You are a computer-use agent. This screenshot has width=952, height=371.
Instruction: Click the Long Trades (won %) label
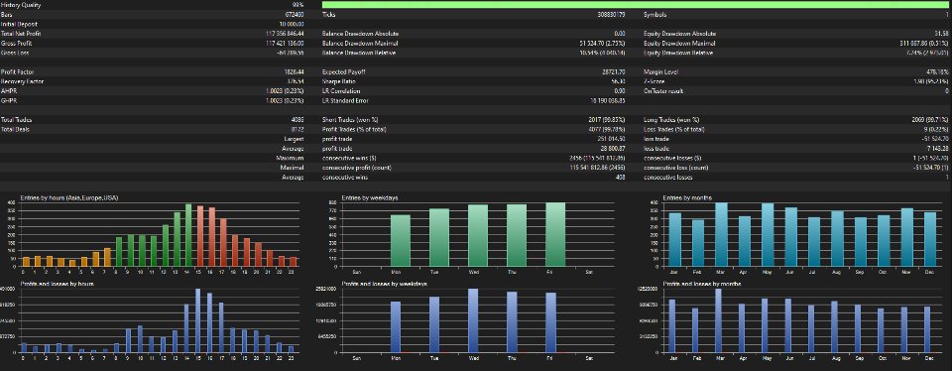(x=672, y=120)
